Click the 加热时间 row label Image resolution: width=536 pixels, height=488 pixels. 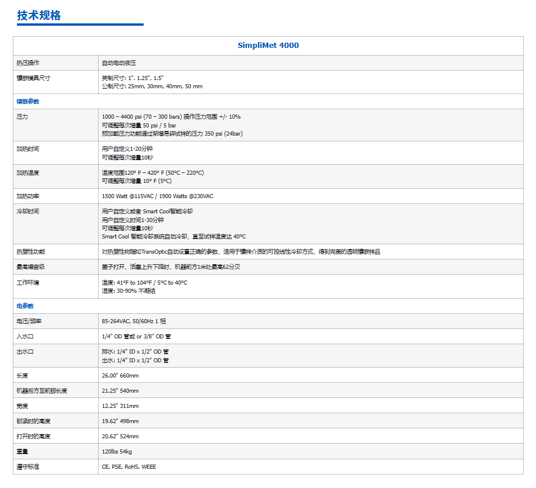pos(27,149)
